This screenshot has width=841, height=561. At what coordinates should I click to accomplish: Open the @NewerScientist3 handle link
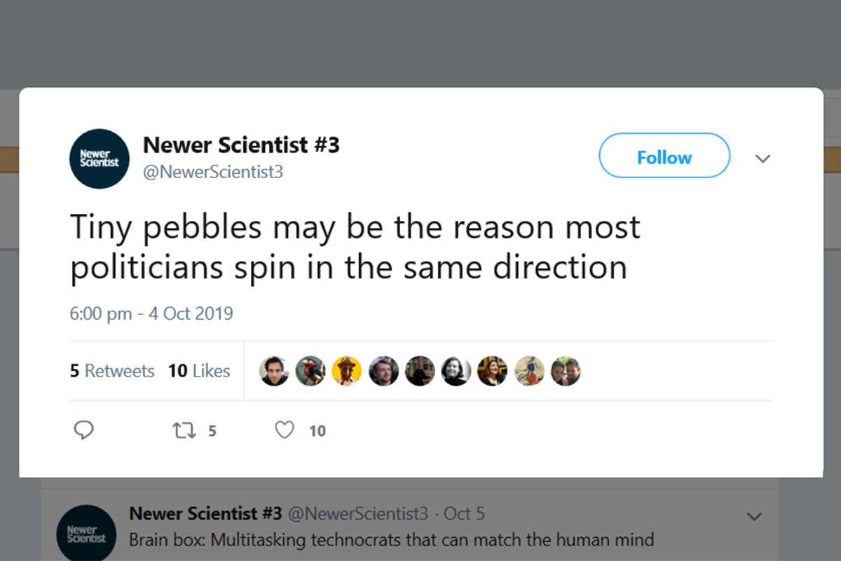(214, 172)
